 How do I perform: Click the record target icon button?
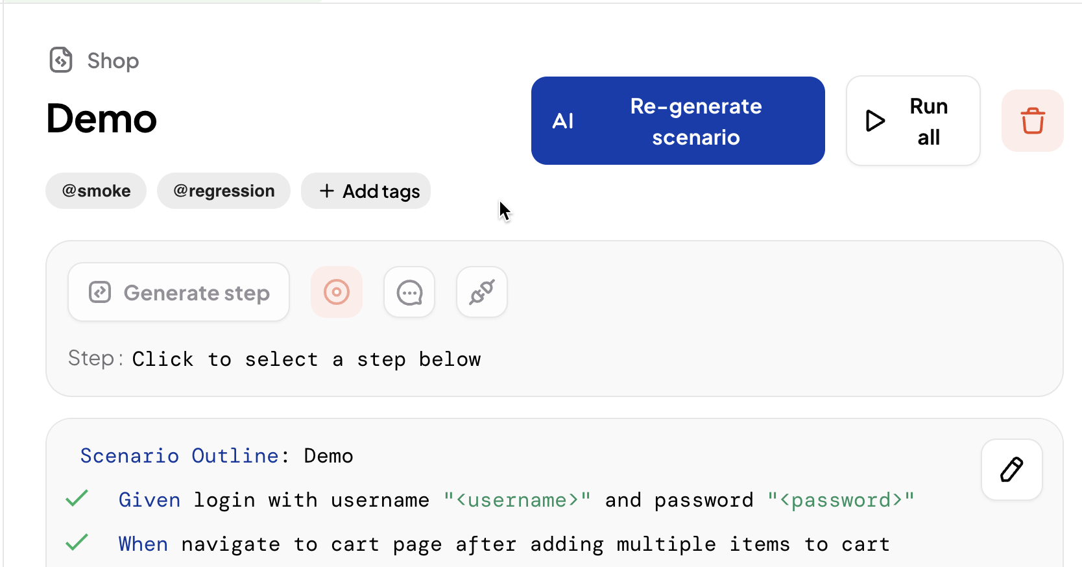click(x=337, y=292)
